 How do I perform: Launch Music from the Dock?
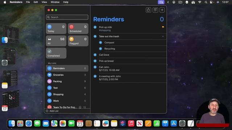coord(131,123)
